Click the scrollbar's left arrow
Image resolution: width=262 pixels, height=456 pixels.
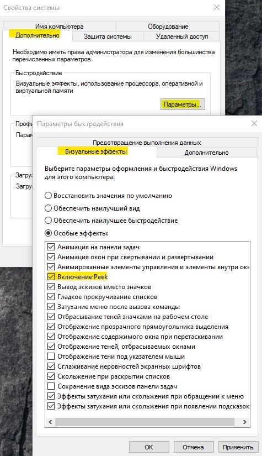(x=50, y=422)
